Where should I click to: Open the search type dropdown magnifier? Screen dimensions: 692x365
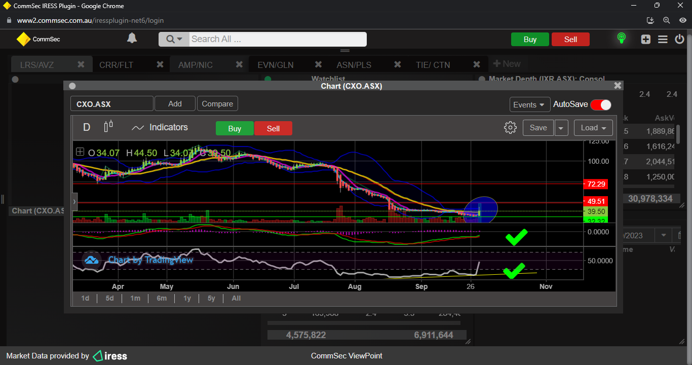click(174, 39)
